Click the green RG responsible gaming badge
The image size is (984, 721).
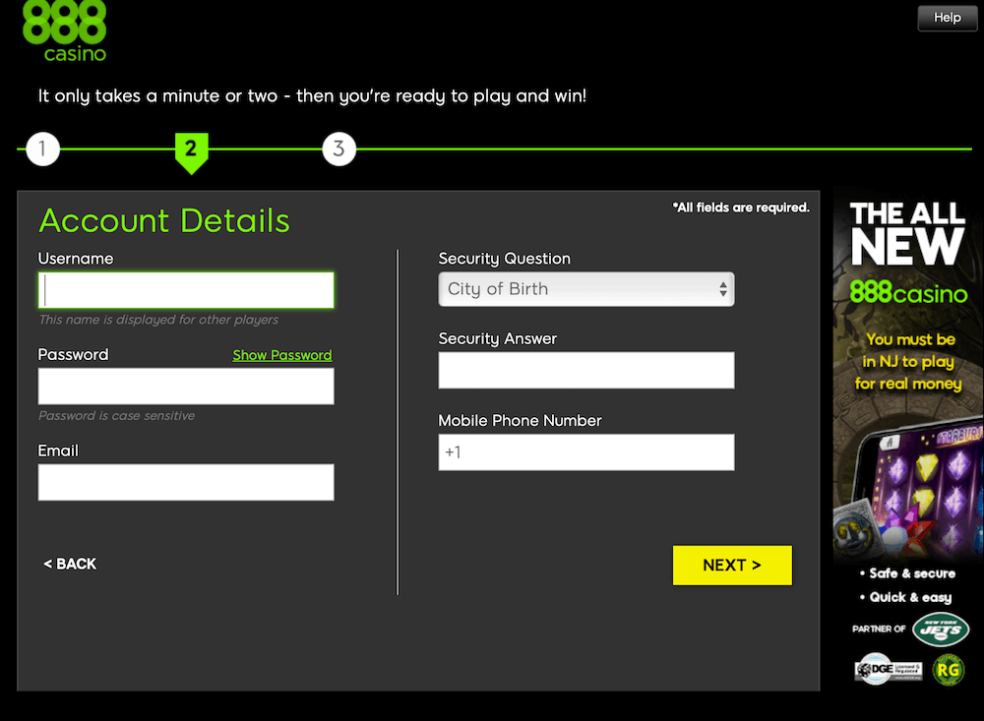(949, 670)
